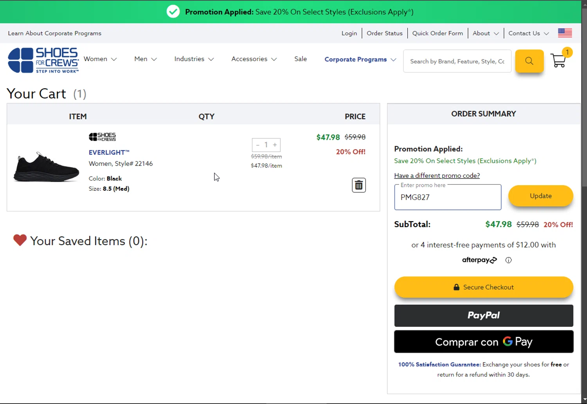This screenshot has width=587, height=404.
Task: Click the Update promo button
Action: coord(540,196)
